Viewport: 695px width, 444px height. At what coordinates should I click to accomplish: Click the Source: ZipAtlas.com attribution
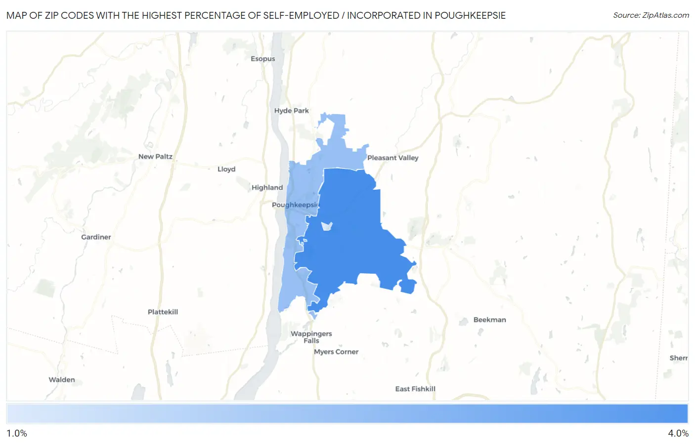(x=651, y=15)
